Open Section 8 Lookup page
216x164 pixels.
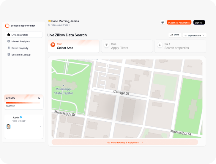coord(21,55)
